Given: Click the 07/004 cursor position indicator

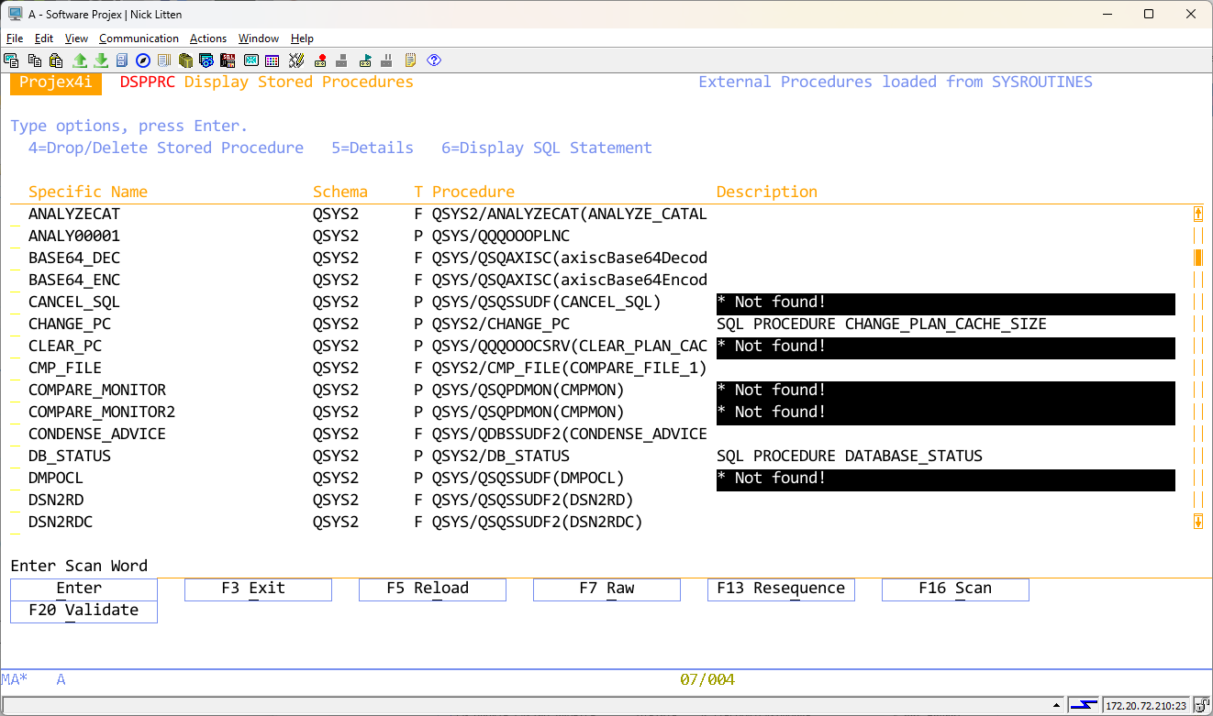Looking at the screenshot, I should coord(707,679).
